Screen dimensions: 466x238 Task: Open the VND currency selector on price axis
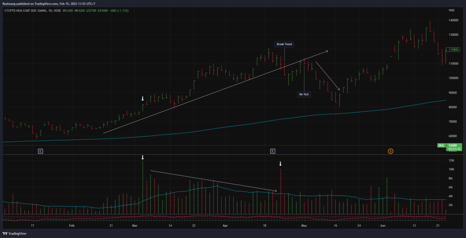coord(451,10)
